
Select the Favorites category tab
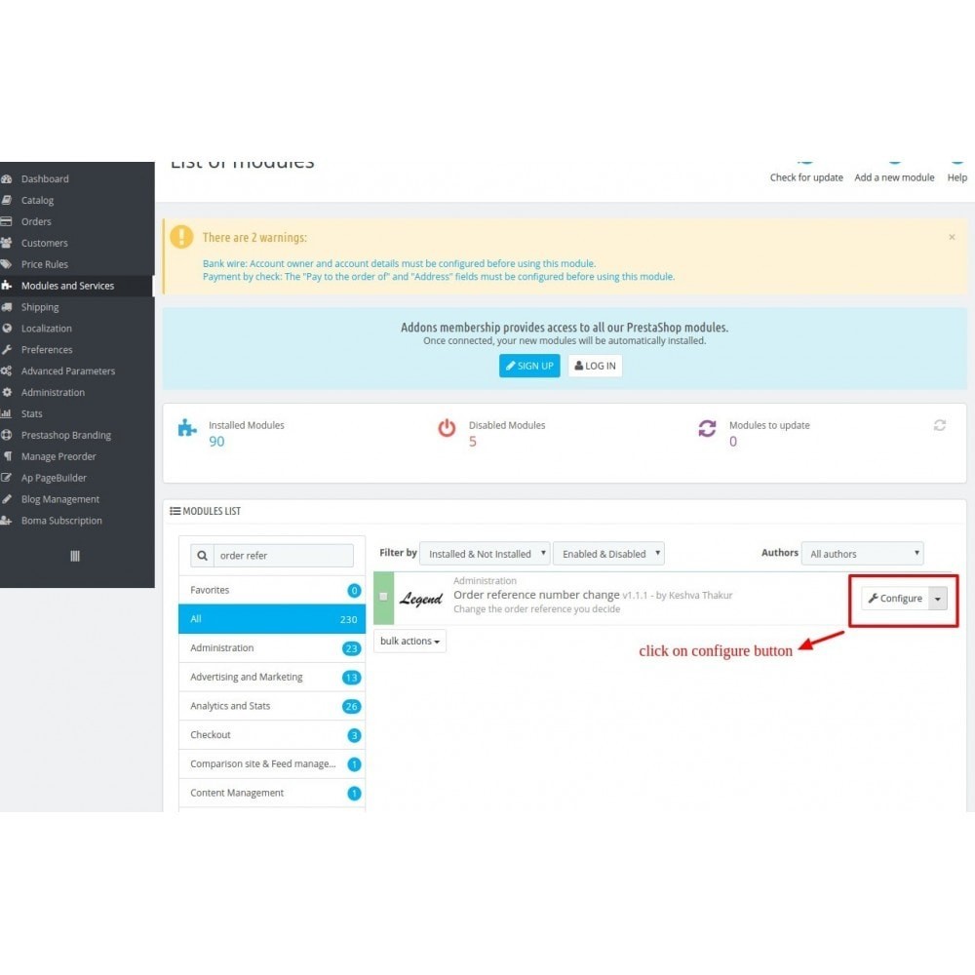272,590
